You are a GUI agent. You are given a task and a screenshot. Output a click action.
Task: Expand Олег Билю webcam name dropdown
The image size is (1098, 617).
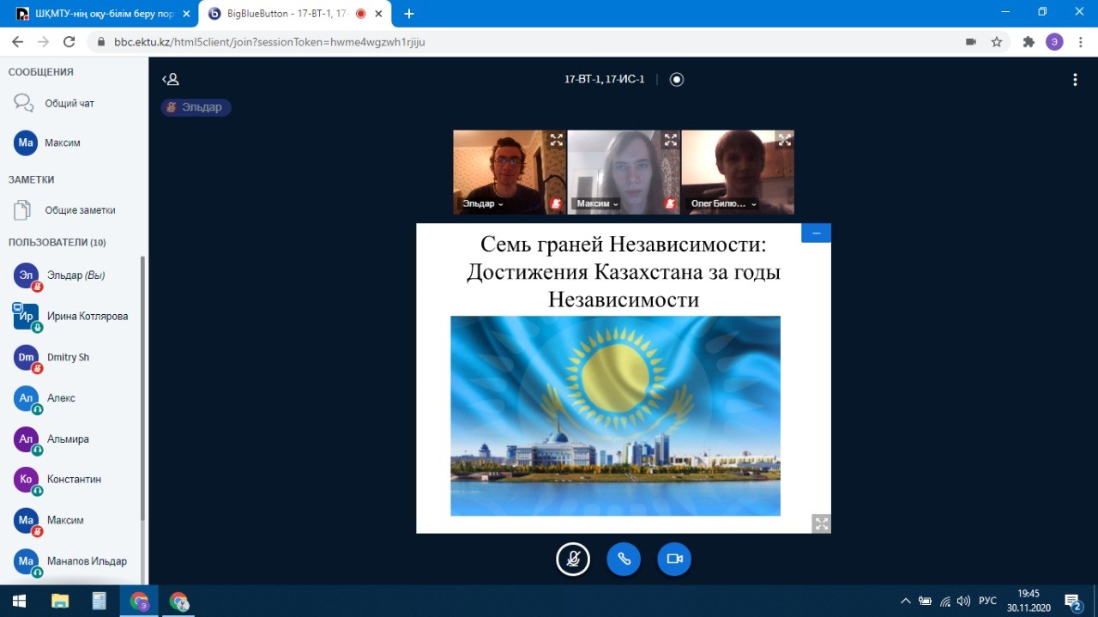coord(724,204)
